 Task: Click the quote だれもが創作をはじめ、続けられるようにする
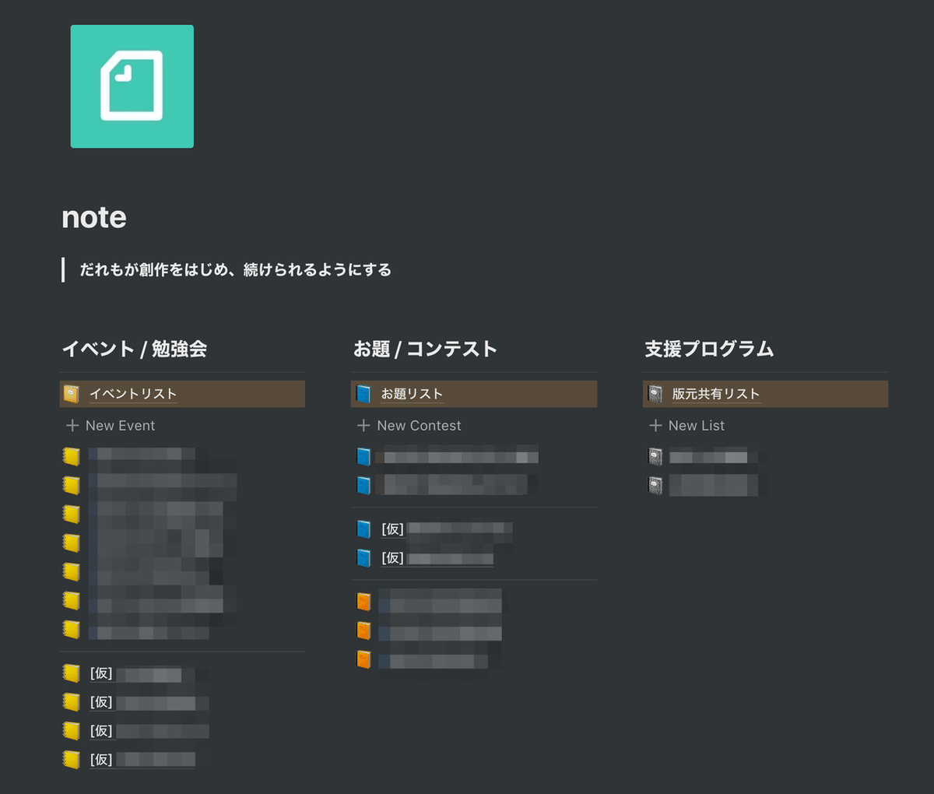(235, 270)
